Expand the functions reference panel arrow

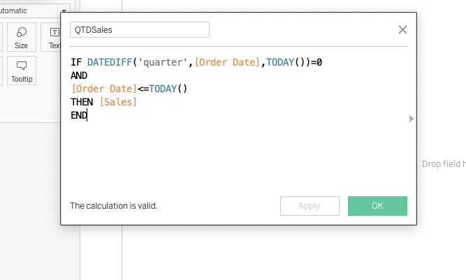click(x=412, y=119)
